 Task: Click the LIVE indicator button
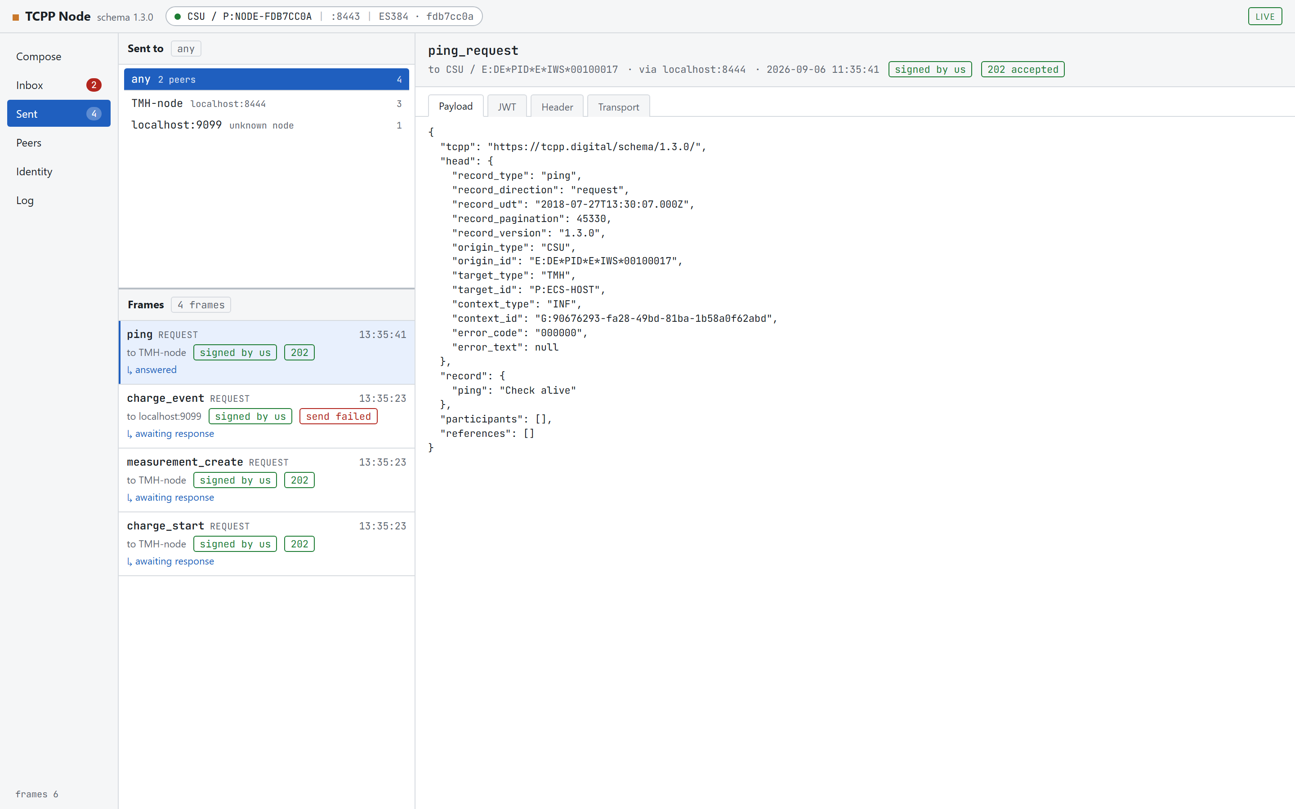[1264, 17]
